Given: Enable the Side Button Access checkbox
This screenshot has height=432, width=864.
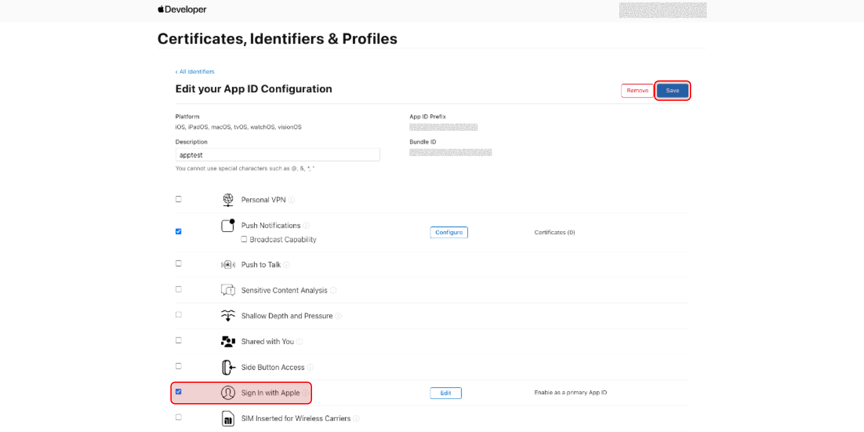Looking at the screenshot, I should 178,366.
